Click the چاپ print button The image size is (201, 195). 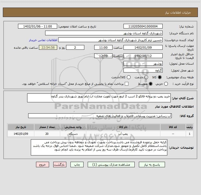[x=77, y=165]
